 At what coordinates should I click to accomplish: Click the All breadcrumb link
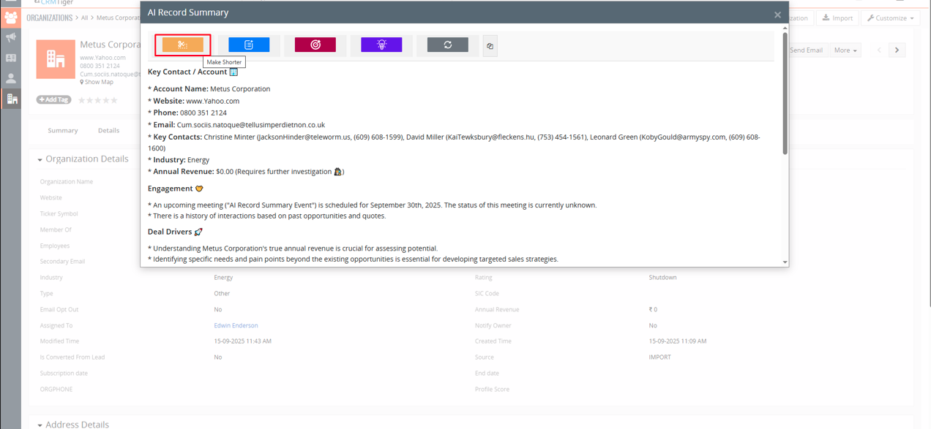(84, 18)
